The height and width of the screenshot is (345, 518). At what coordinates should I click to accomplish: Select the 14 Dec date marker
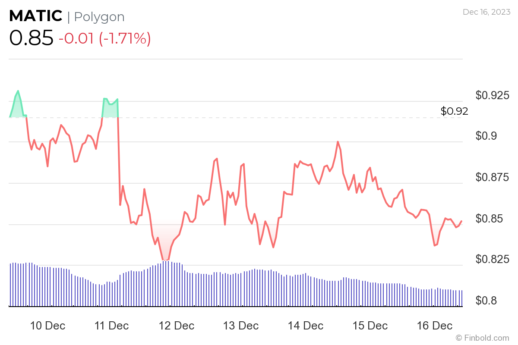[305, 326]
